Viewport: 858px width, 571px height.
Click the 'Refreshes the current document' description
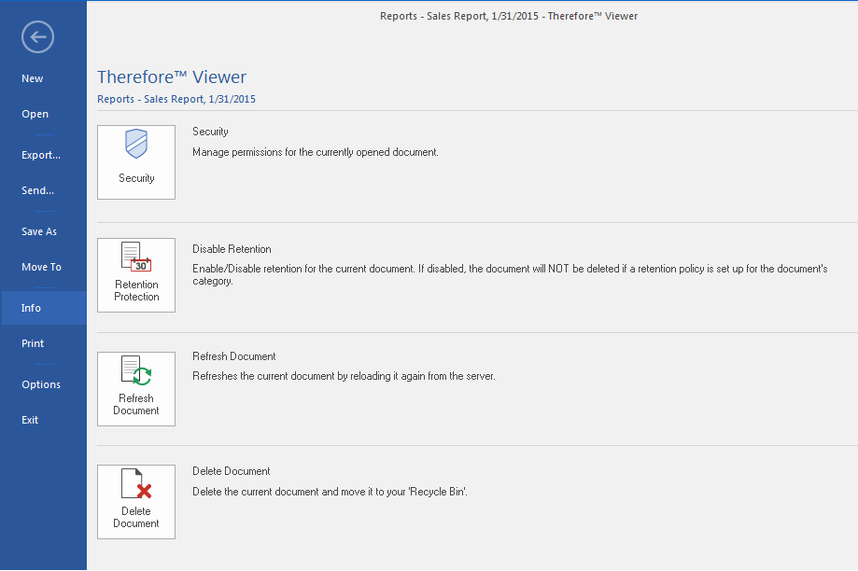tap(344, 376)
